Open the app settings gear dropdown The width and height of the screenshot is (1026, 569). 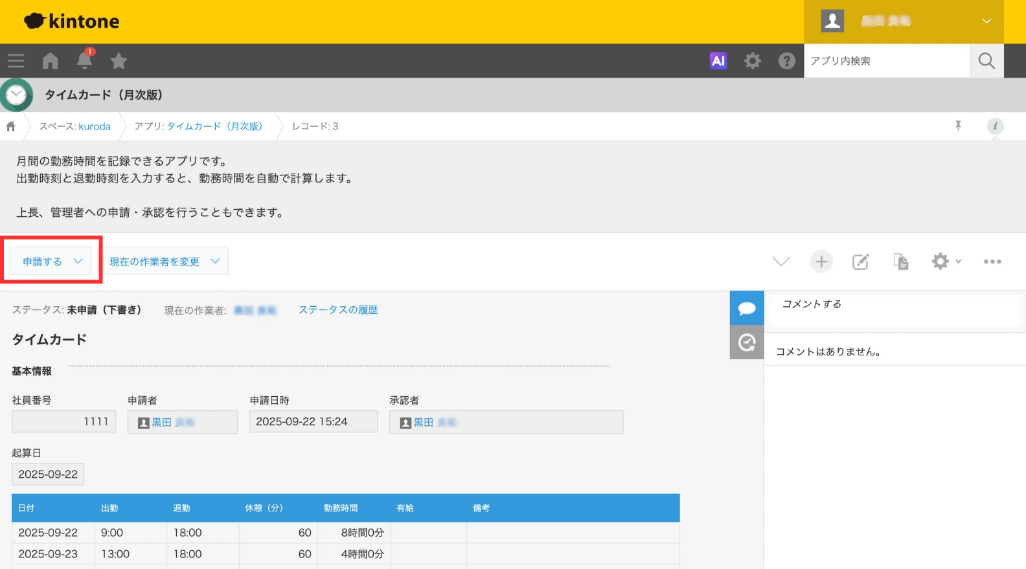coord(946,262)
